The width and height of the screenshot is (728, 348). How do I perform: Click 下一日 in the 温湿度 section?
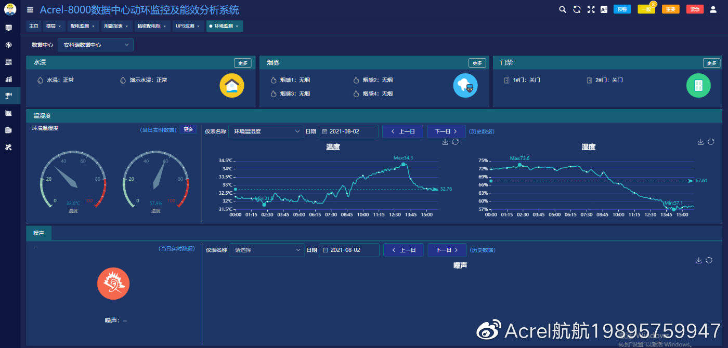click(446, 131)
